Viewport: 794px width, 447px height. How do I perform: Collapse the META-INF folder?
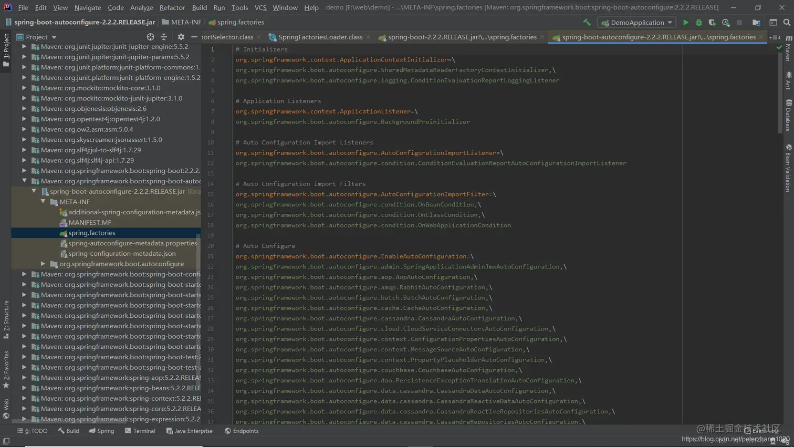[43, 202]
